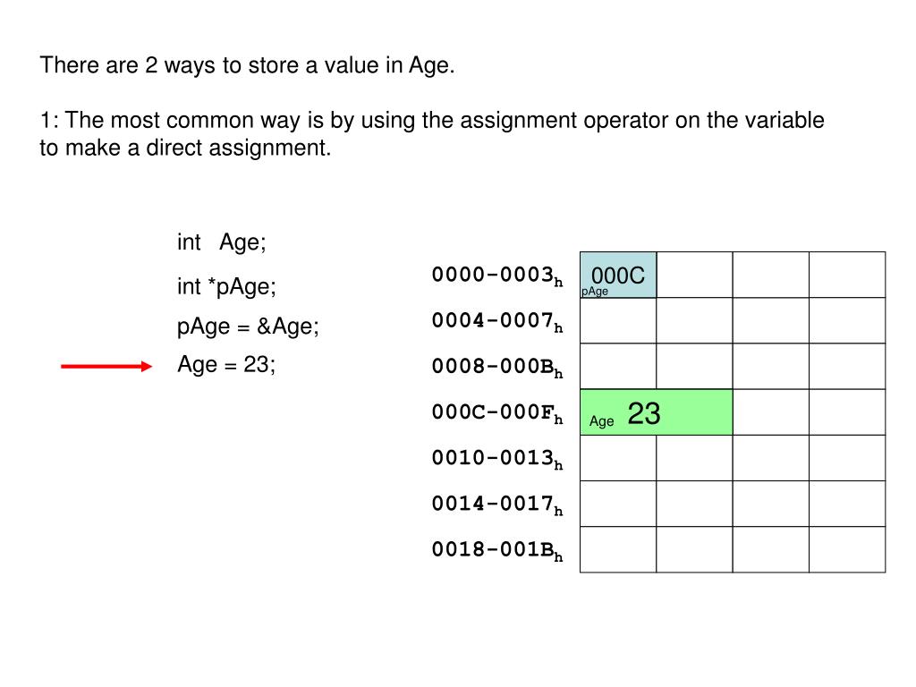Select address label 0010-0013h
Image resolution: width=916 pixels, height=687 pixels.
(x=497, y=459)
